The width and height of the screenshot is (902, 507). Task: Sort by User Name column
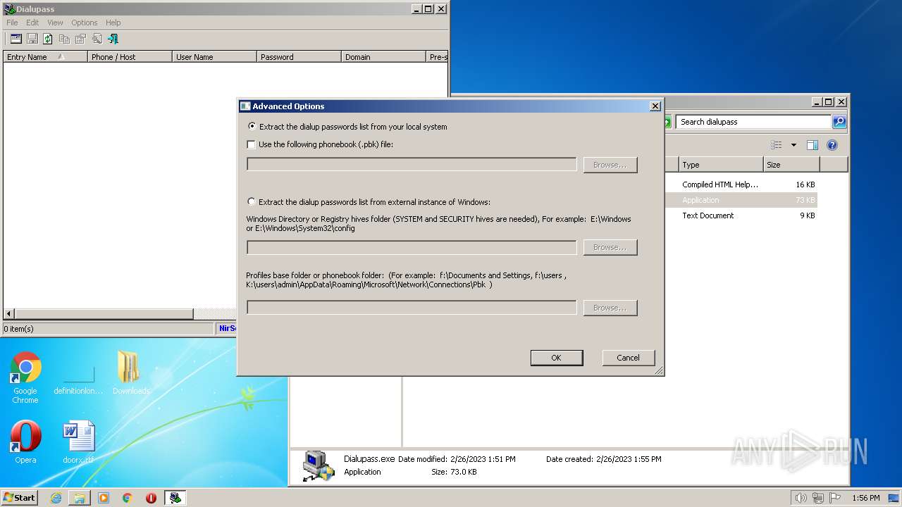point(214,57)
